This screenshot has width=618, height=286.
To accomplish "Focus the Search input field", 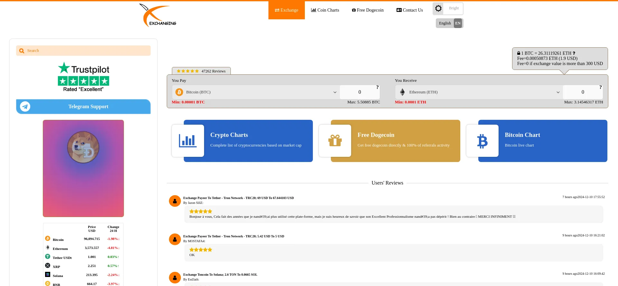I will coord(83,51).
